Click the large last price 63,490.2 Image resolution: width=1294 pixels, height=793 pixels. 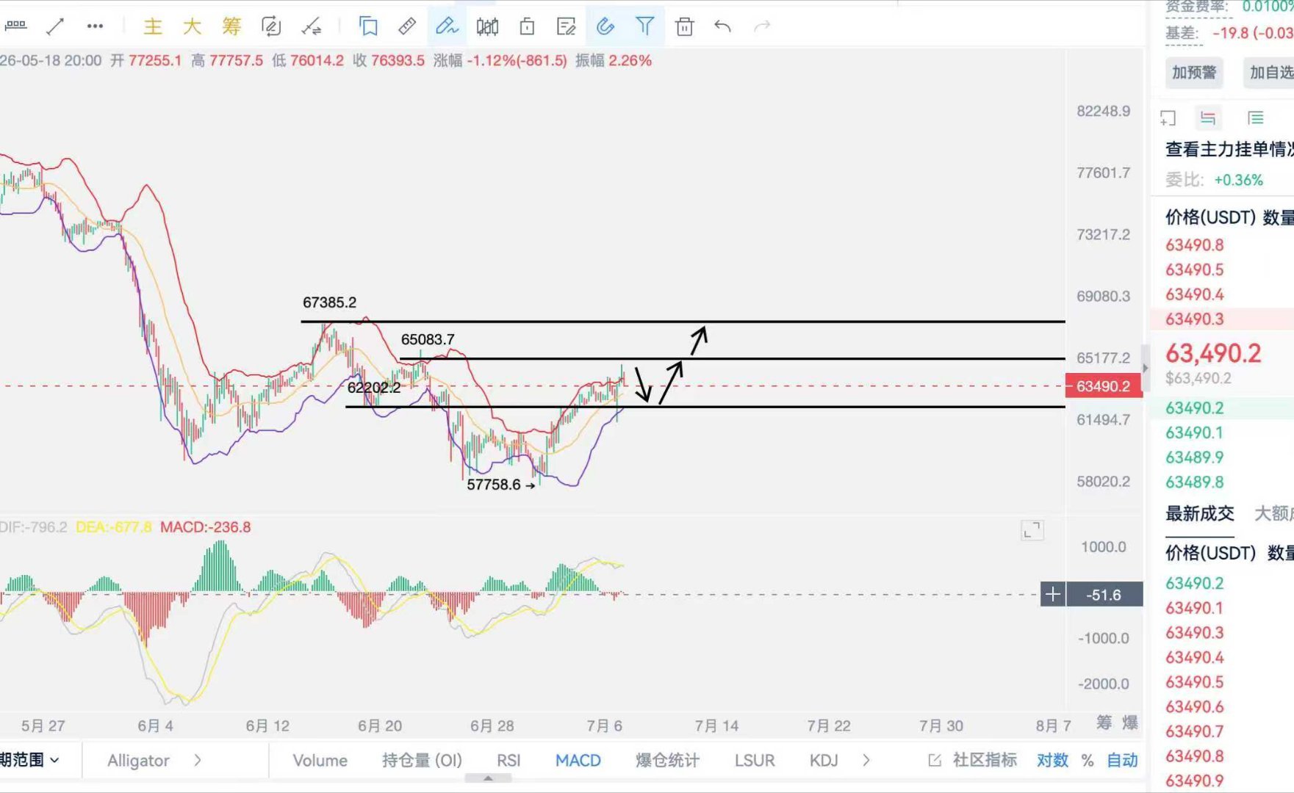click(1213, 354)
